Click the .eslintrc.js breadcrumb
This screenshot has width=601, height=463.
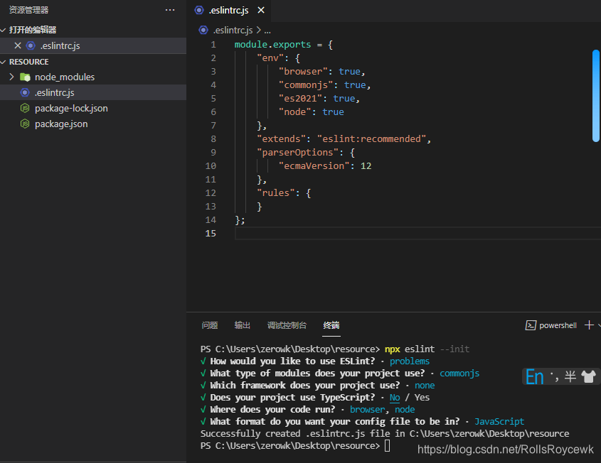pos(233,31)
